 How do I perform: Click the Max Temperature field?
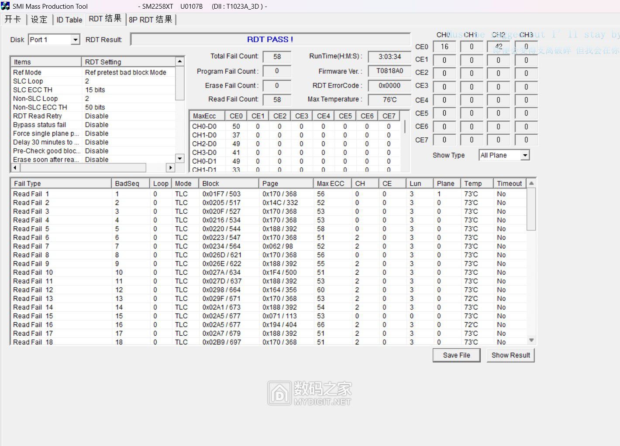pyautogui.click(x=389, y=99)
